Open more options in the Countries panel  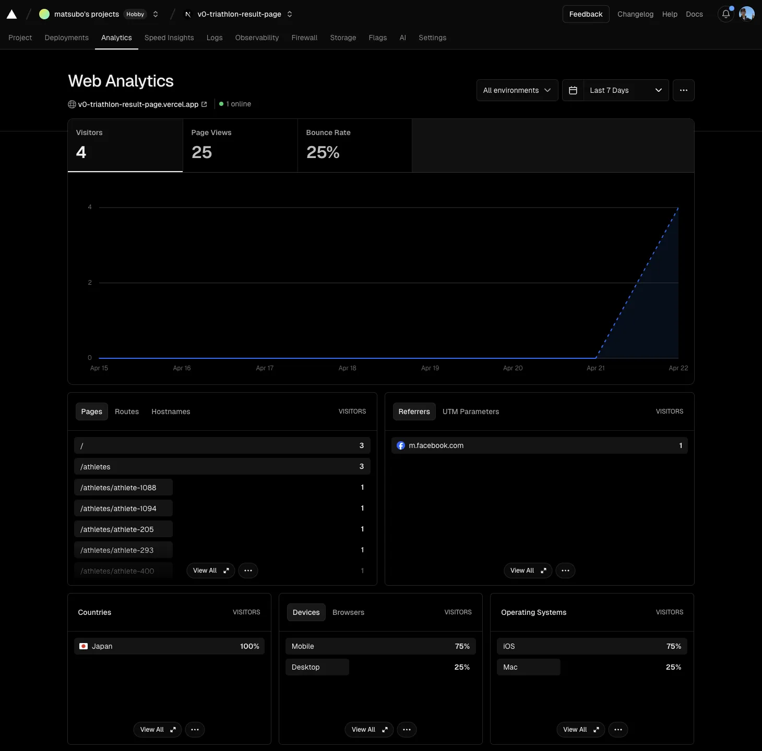[x=195, y=730]
